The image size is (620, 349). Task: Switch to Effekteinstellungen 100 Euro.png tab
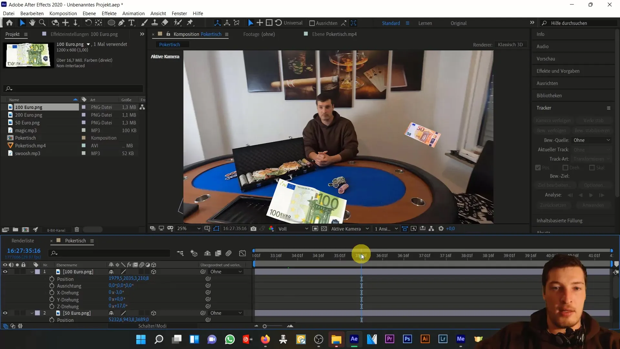click(84, 34)
